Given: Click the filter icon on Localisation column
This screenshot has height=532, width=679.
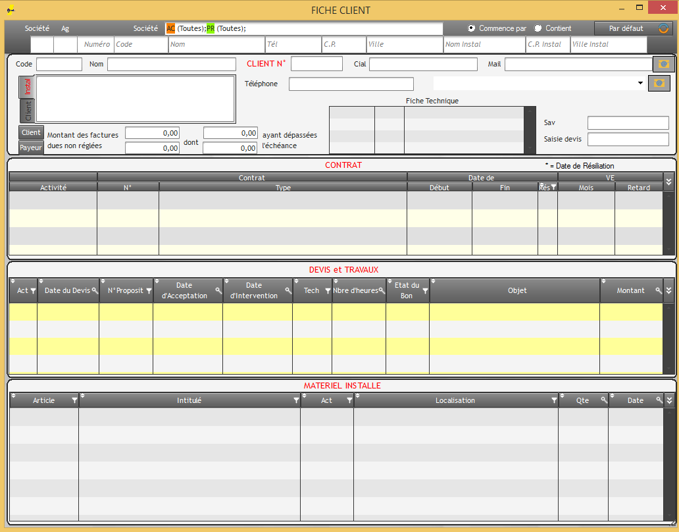Looking at the screenshot, I should coord(554,400).
